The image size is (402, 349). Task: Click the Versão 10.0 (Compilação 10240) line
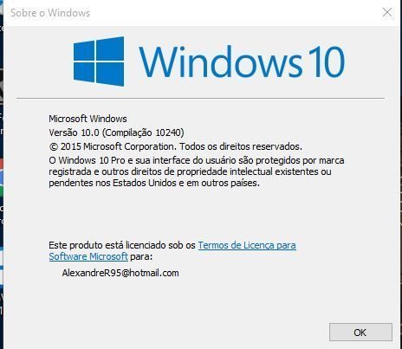[116, 132]
